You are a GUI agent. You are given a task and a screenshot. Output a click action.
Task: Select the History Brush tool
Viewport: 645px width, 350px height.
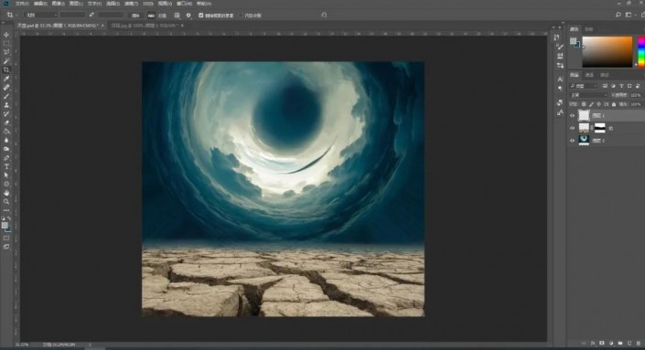pos(6,114)
